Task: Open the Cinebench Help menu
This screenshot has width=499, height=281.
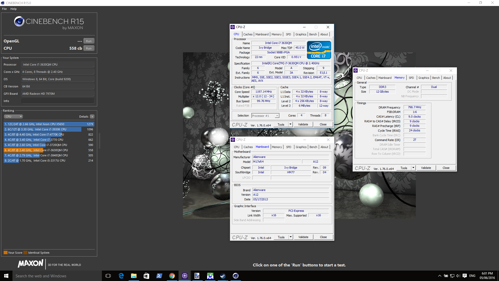Action: click(14, 9)
